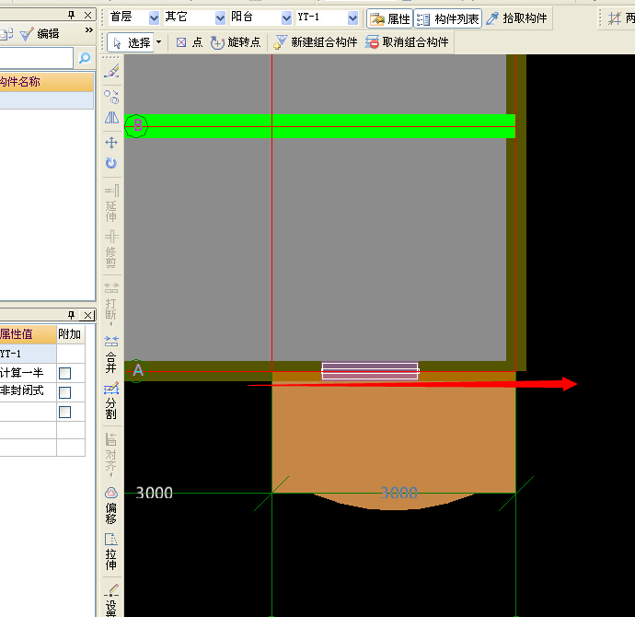This screenshot has height=617, width=635.
Task: Click the 拉伸 stretch tool
Action: 111,552
